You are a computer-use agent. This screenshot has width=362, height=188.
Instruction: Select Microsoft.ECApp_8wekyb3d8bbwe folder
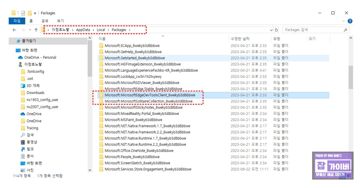[132, 46]
